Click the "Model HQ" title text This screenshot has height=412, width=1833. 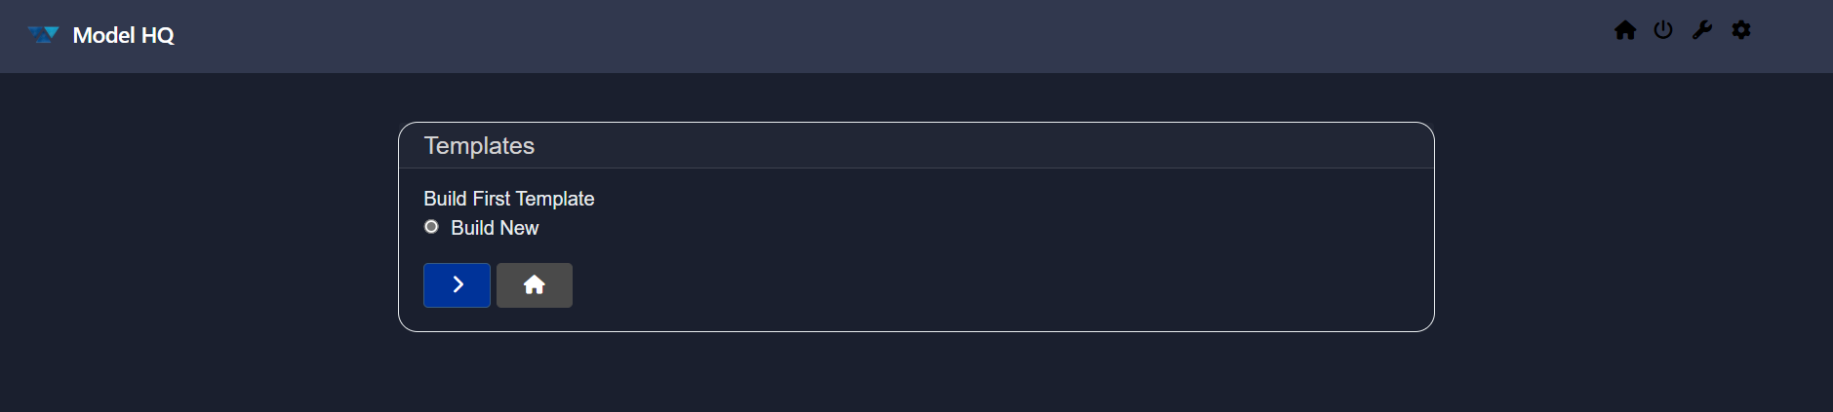(x=124, y=35)
